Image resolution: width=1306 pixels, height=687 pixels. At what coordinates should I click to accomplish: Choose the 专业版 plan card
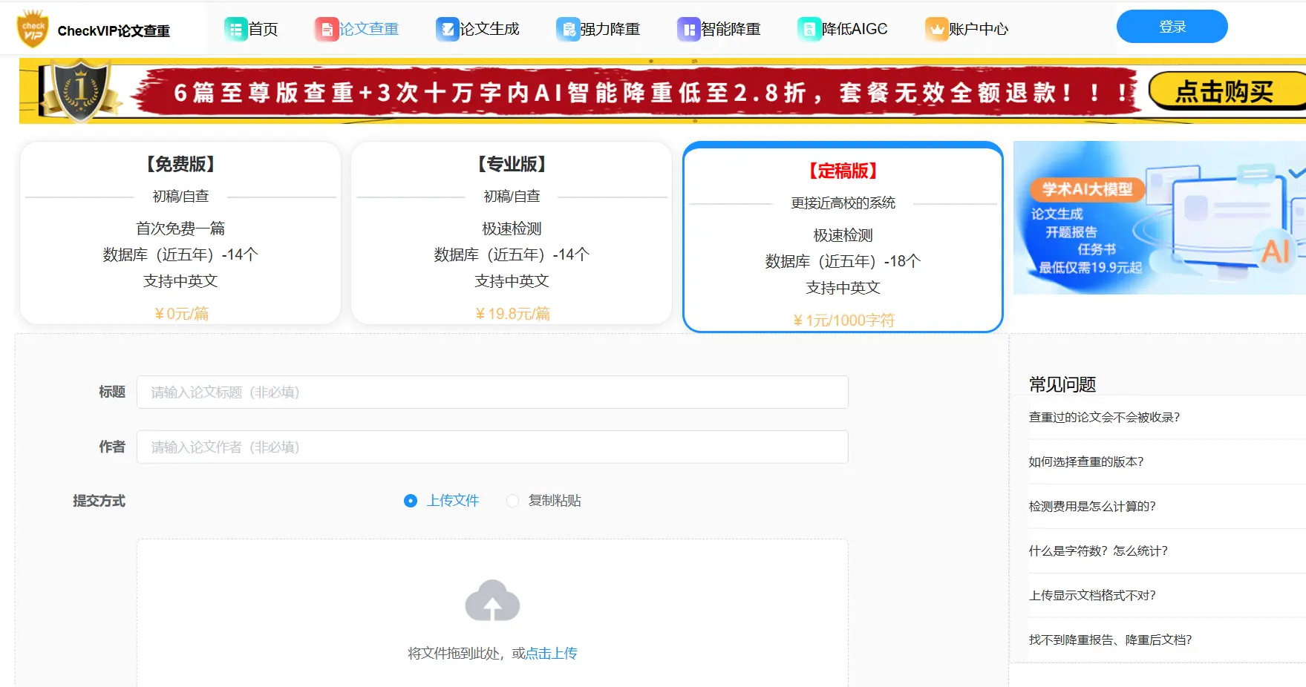pos(512,233)
